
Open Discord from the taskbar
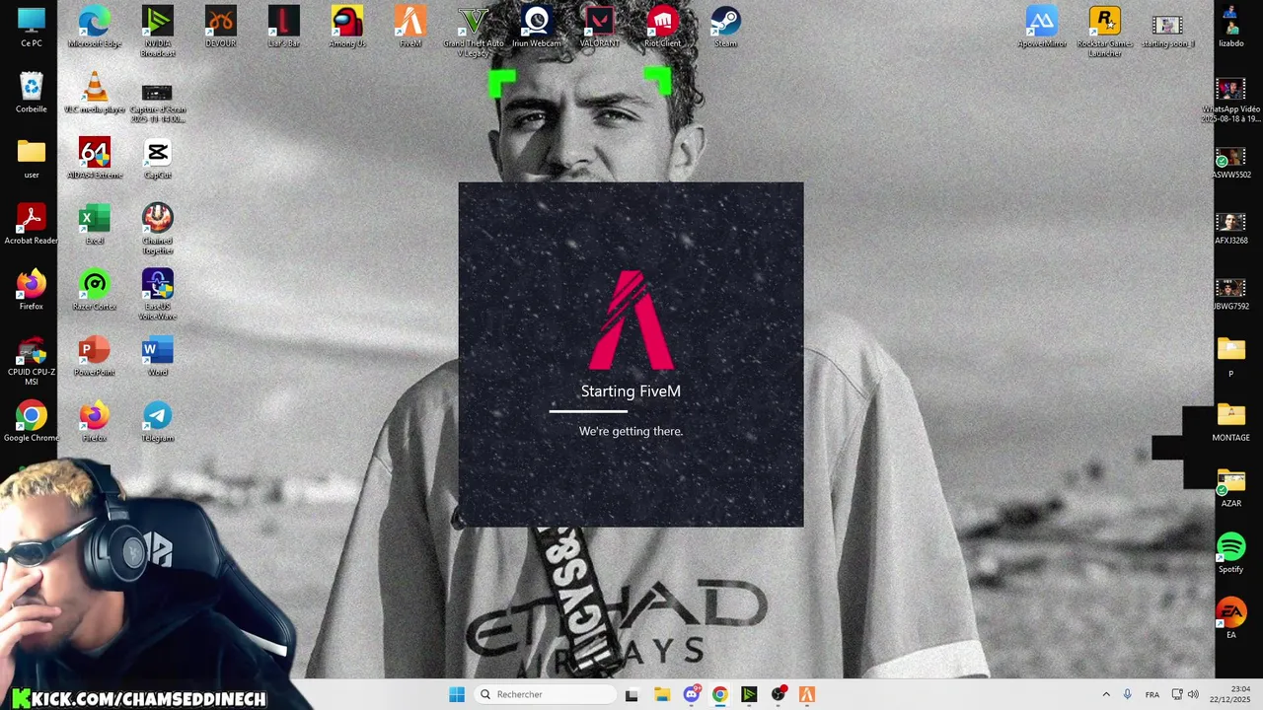(691, 694)
